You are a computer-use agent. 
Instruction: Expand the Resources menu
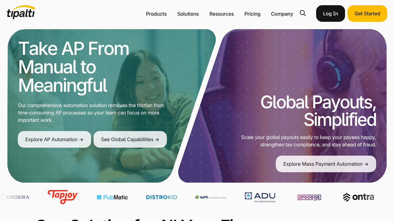[x=222, y=14]
